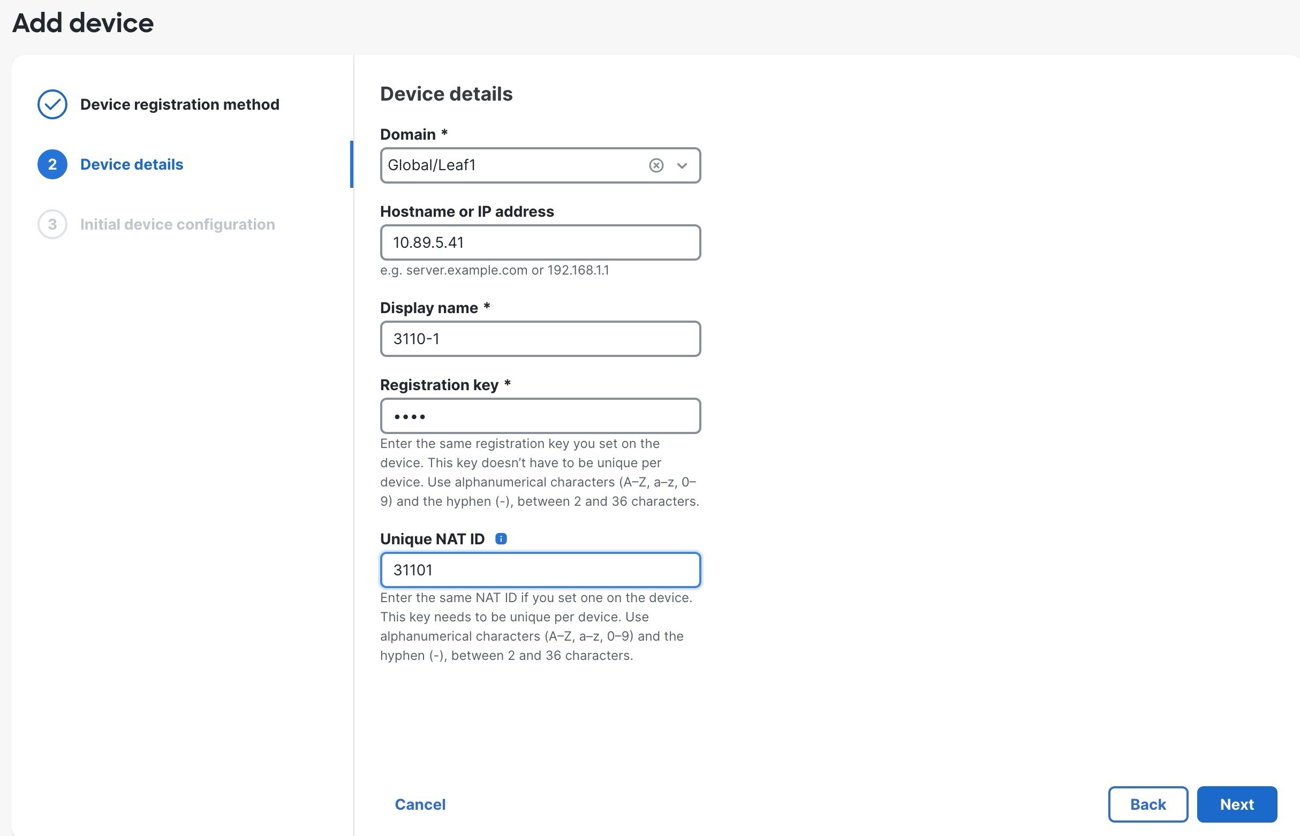This screenshot has width=1300, height=836.
Task: Click the Next button
Action: [x=1236, y=804]
